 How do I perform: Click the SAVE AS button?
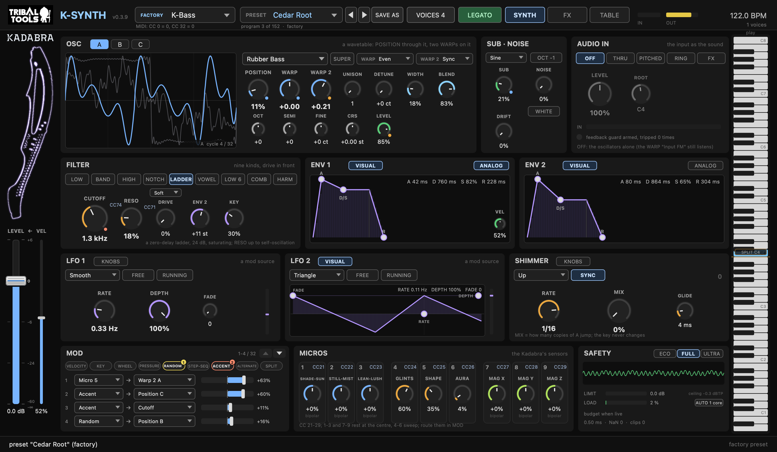click(x=387, y=15)
